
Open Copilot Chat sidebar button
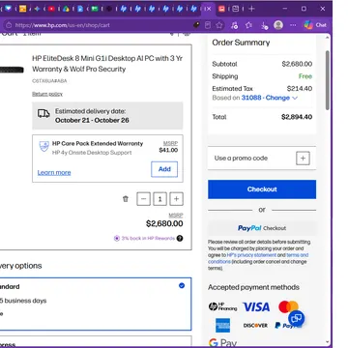point(315,25)
